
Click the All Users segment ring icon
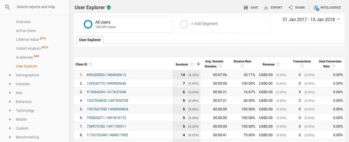coord(88,24)
